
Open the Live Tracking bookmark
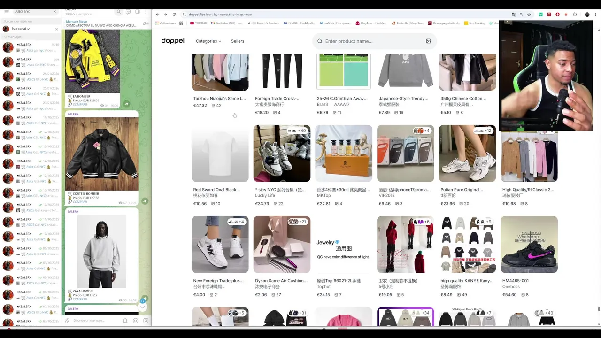click(474, 23)
